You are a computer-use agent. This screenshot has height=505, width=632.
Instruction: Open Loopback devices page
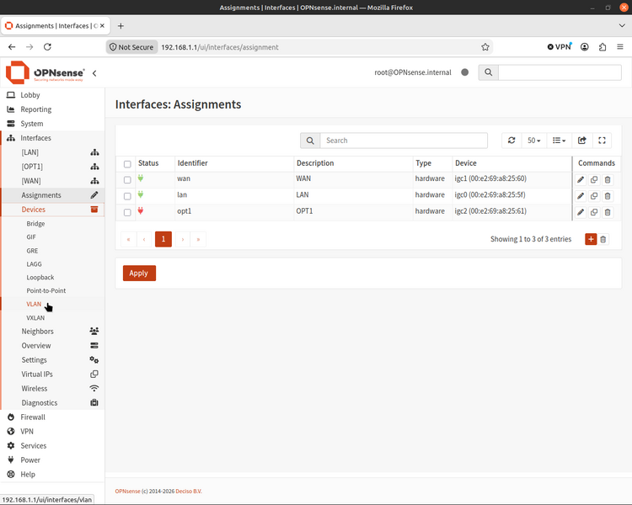[x=40, y=278]
